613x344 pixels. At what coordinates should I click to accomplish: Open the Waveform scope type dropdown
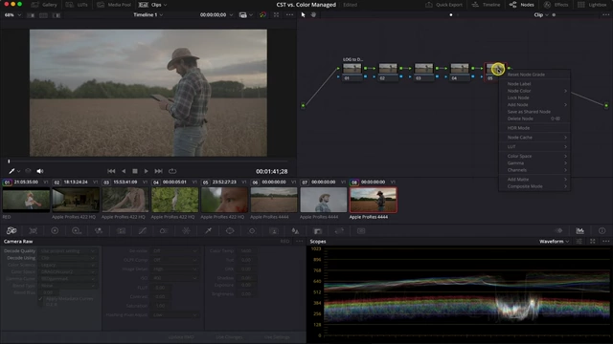pyautogui.click(x=554, y=242)
